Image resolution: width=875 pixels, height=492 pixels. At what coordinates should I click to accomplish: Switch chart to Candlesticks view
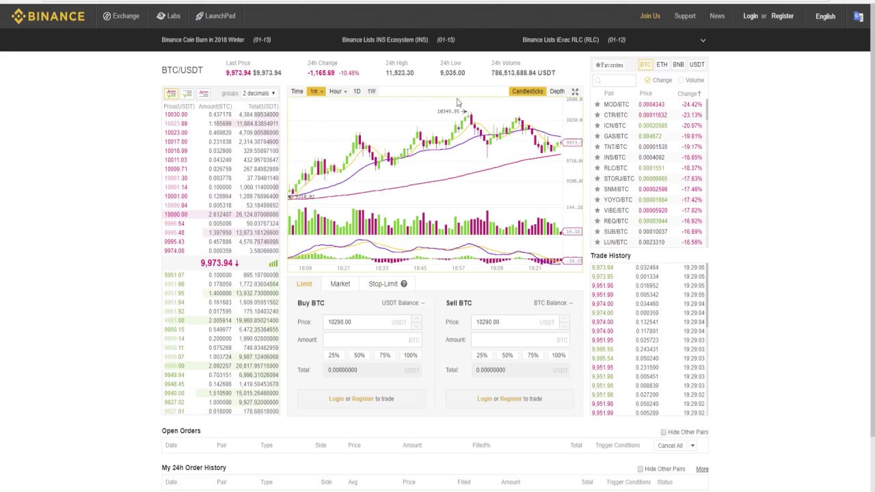click(527, 92)
